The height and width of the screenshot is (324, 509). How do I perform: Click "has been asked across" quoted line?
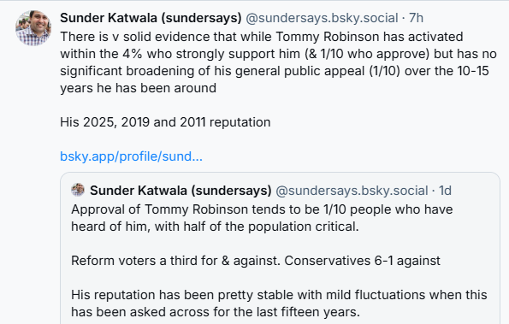pyautogui.click(x=216, y=312)
